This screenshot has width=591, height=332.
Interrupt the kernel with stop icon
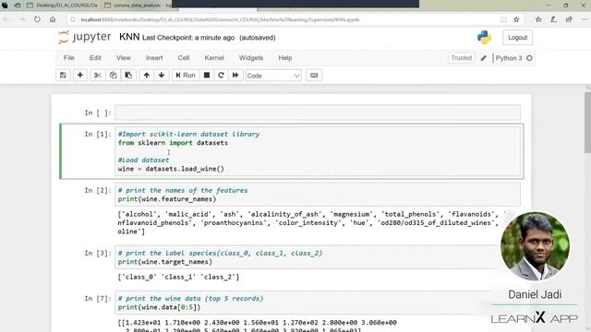click(207, 76)
